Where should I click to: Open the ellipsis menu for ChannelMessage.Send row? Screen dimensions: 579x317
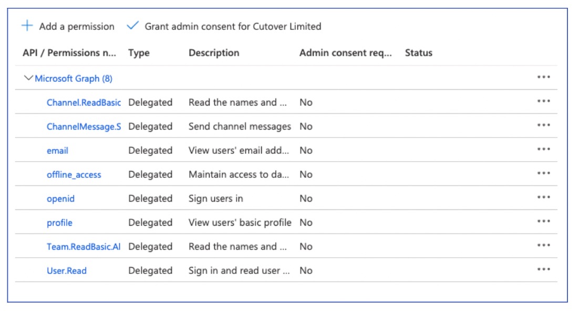(544, 125)
